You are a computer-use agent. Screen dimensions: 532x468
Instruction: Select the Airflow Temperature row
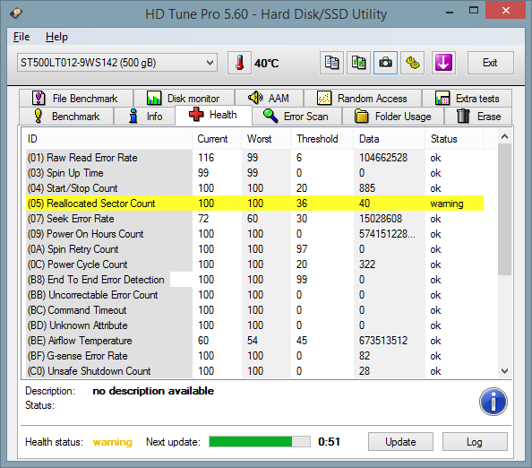click(x=254, y=341)
